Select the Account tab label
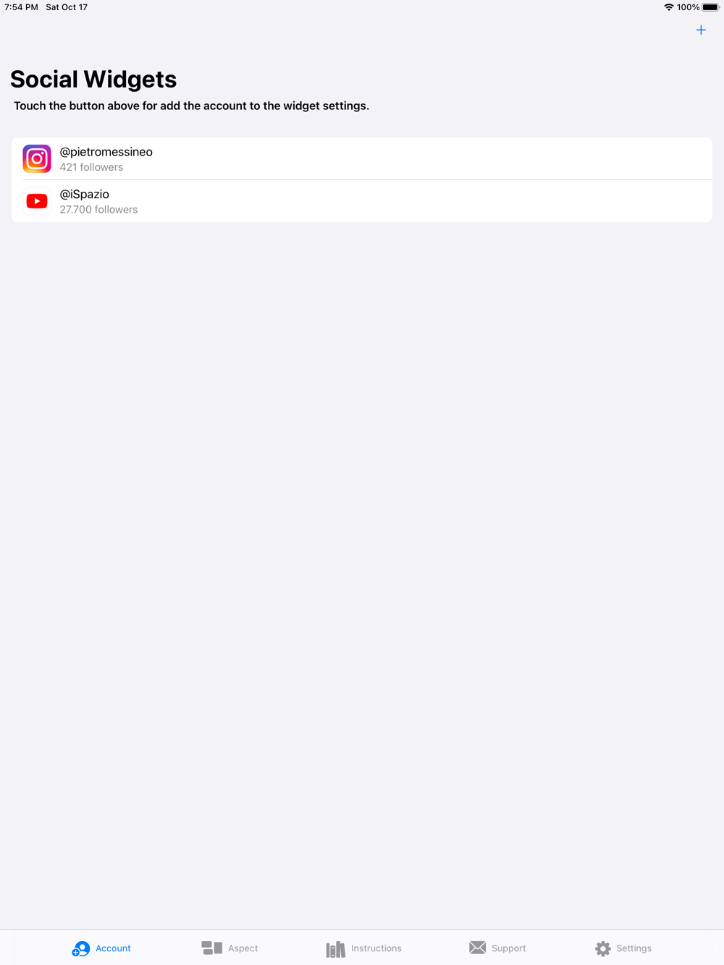 point(113,948)
